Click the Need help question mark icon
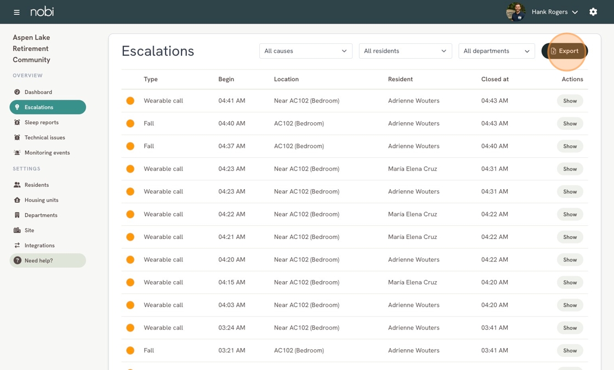Screen dimensions: 614x370 (17, 260)
